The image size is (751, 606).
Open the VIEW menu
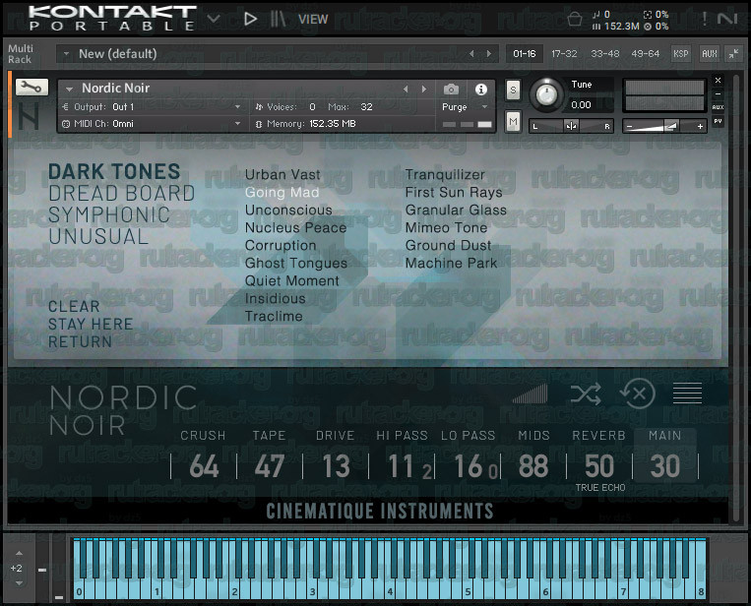[313, 19]
